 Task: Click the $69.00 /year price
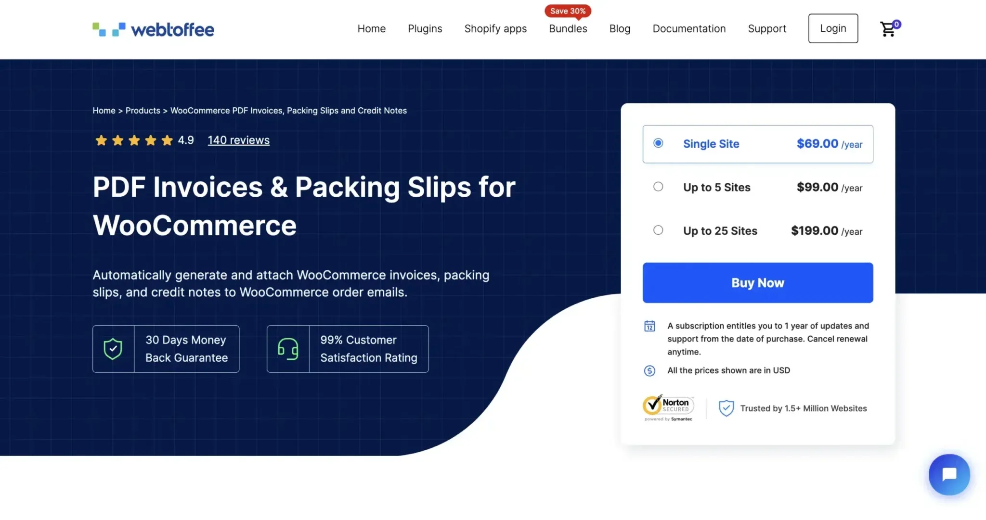(x=830, y=144)
